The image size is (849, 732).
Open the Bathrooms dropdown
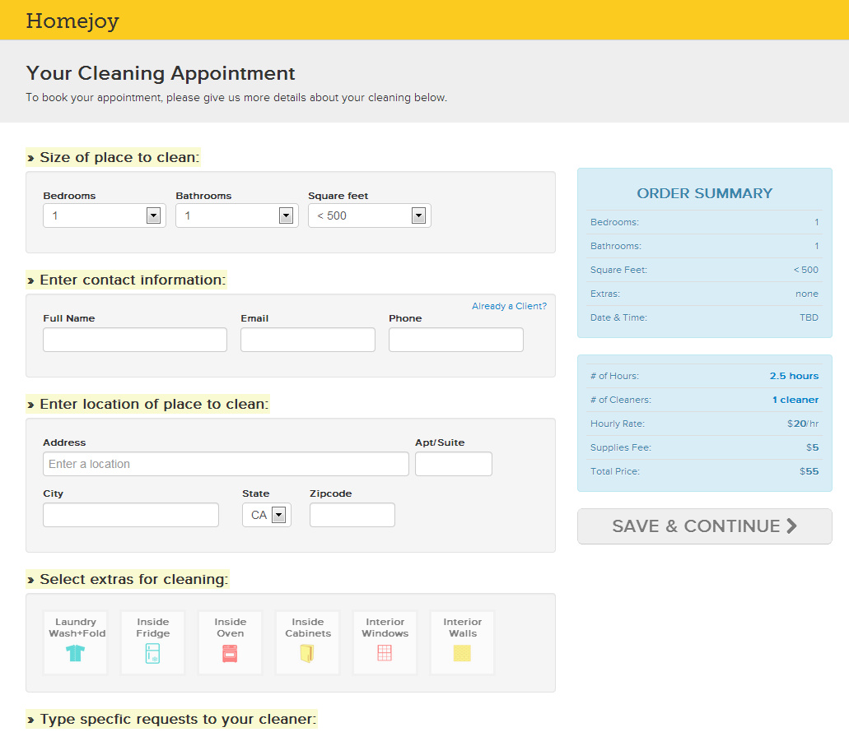click(237, 215)
